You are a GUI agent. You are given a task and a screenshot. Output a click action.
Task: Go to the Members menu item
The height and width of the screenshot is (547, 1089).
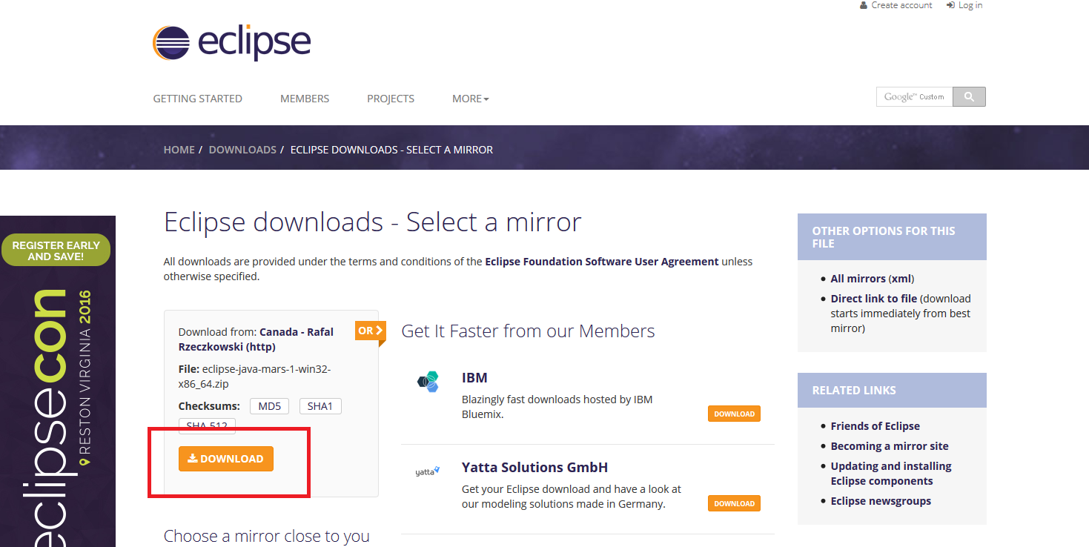point(304,99)
